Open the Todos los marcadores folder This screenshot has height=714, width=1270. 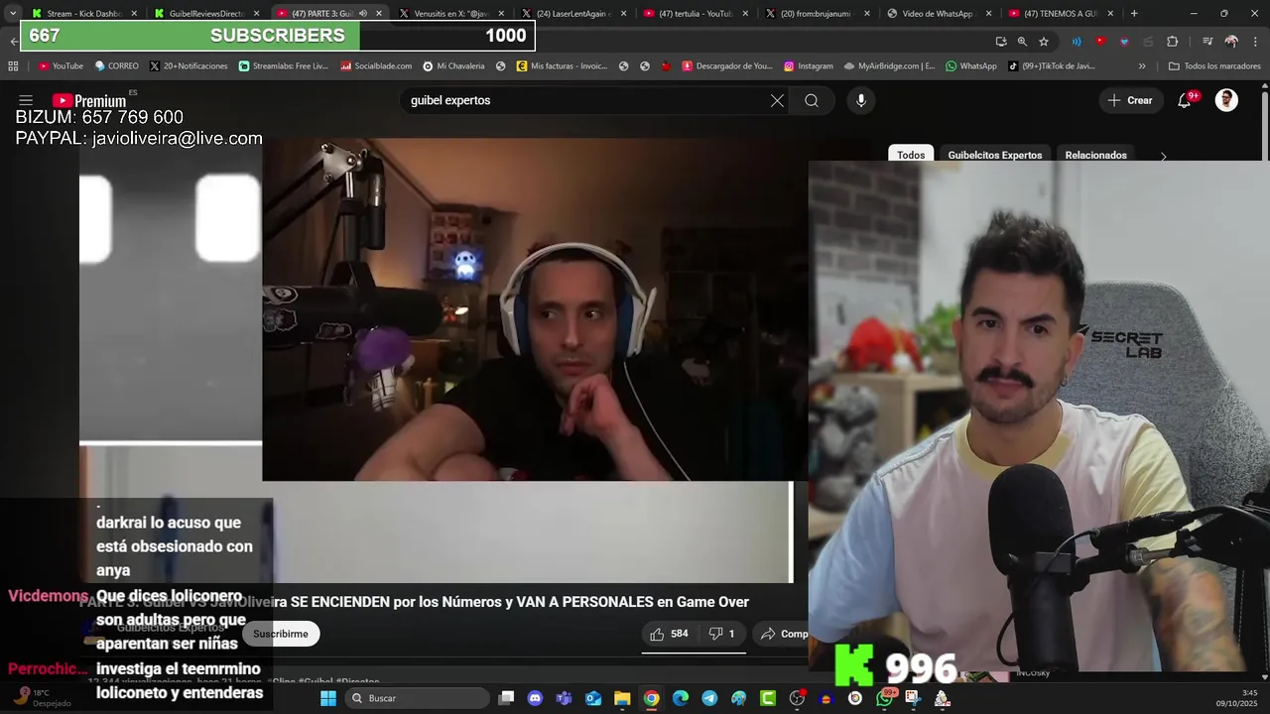pos(1214,66)
